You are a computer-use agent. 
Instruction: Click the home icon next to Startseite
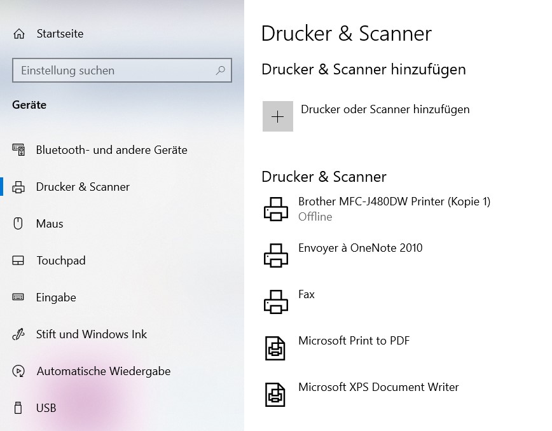tap(19, 34)
